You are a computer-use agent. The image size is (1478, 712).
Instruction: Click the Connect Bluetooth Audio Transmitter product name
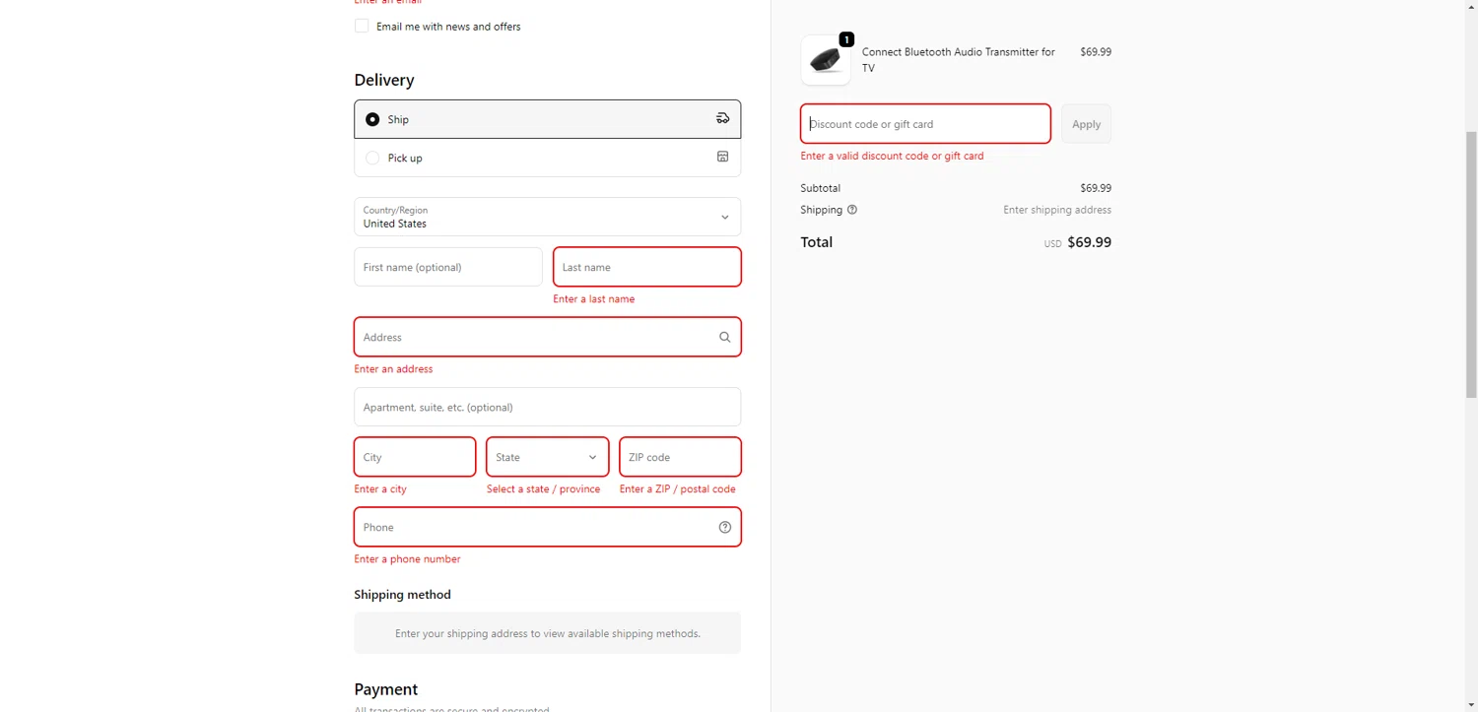(x=959, y=60)
